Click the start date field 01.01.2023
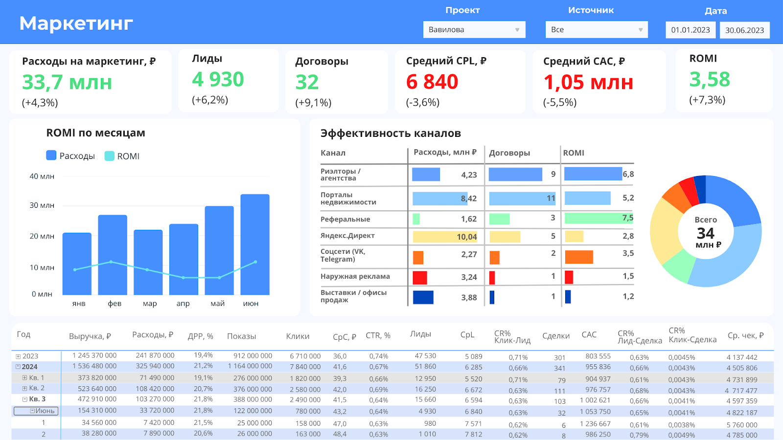 point(690,30)
